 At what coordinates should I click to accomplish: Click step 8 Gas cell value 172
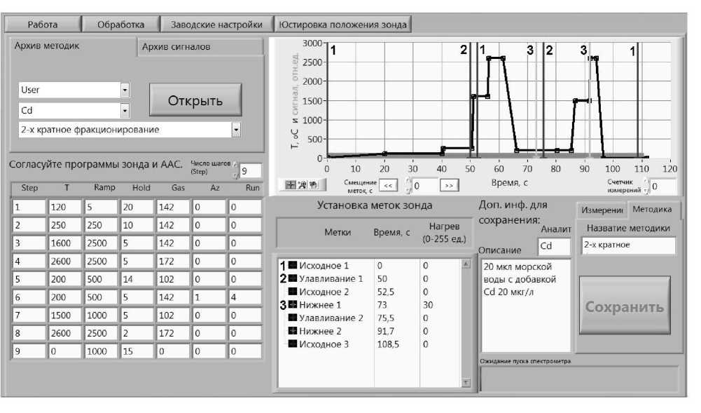tap(172, 333)
